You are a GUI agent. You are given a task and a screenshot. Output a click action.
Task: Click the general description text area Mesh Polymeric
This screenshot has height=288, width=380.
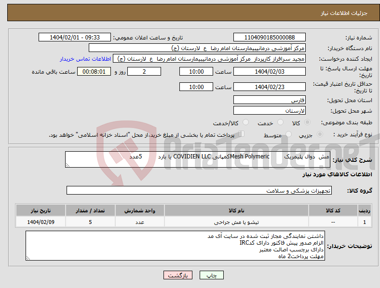[198, 159]
